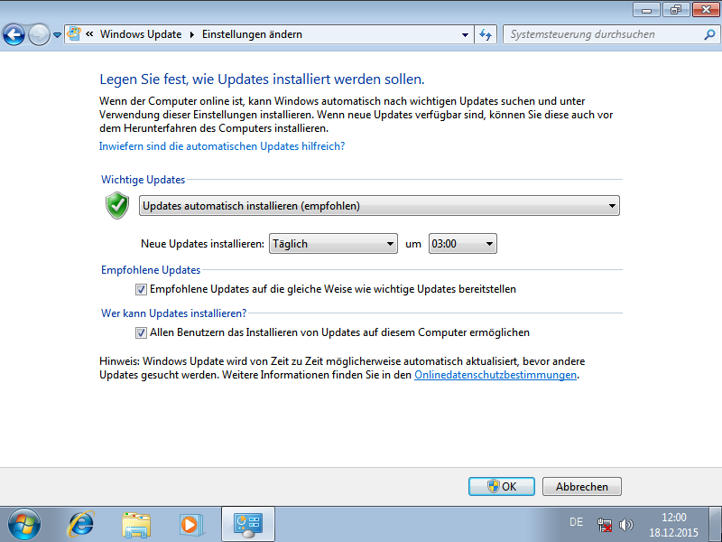
Task: Click the DE language indicator
Action: click(576, 522)
